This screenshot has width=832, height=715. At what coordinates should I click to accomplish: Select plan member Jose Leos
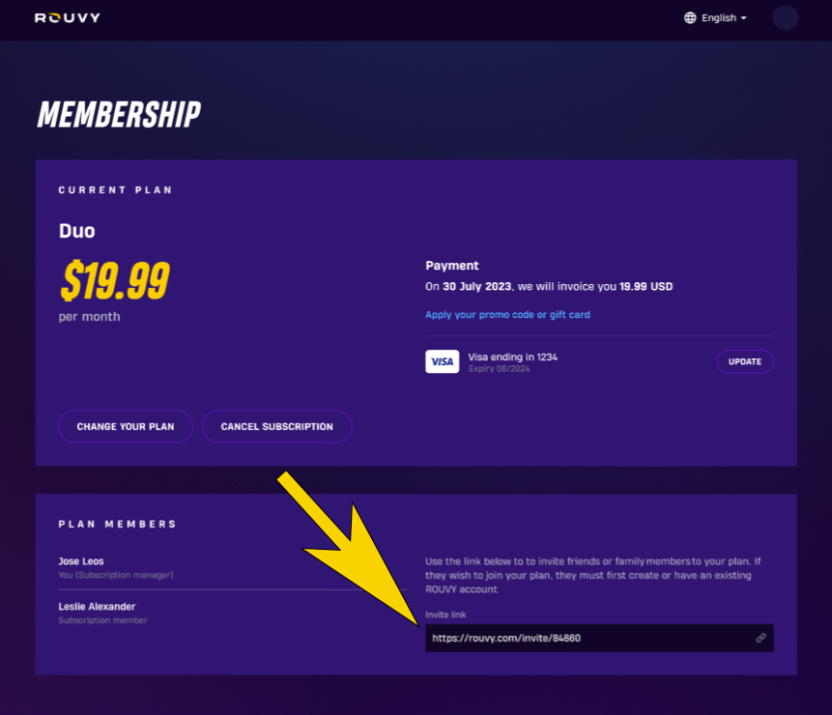81,561
